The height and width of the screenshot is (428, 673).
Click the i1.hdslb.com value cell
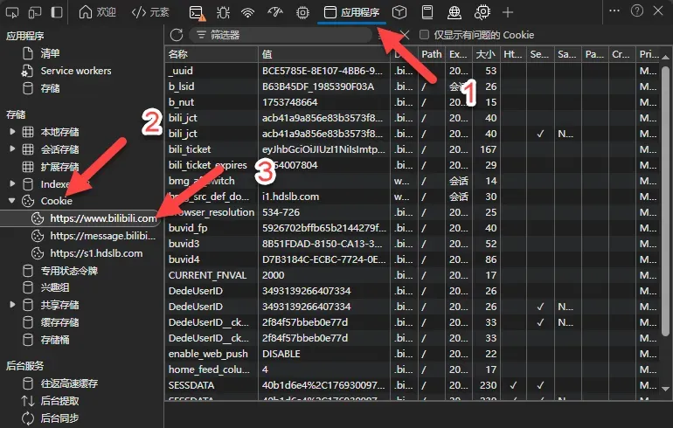[x=324, y=197]
